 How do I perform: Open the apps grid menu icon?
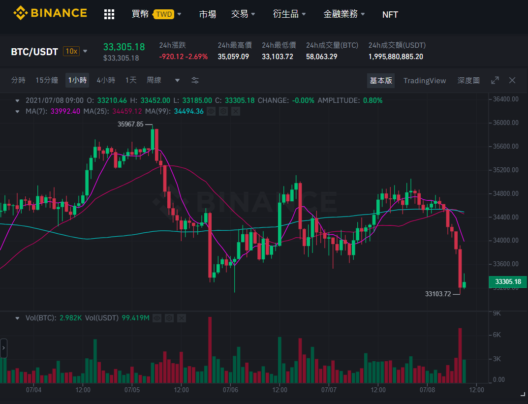pyautogui.click(x=109, y=14)
